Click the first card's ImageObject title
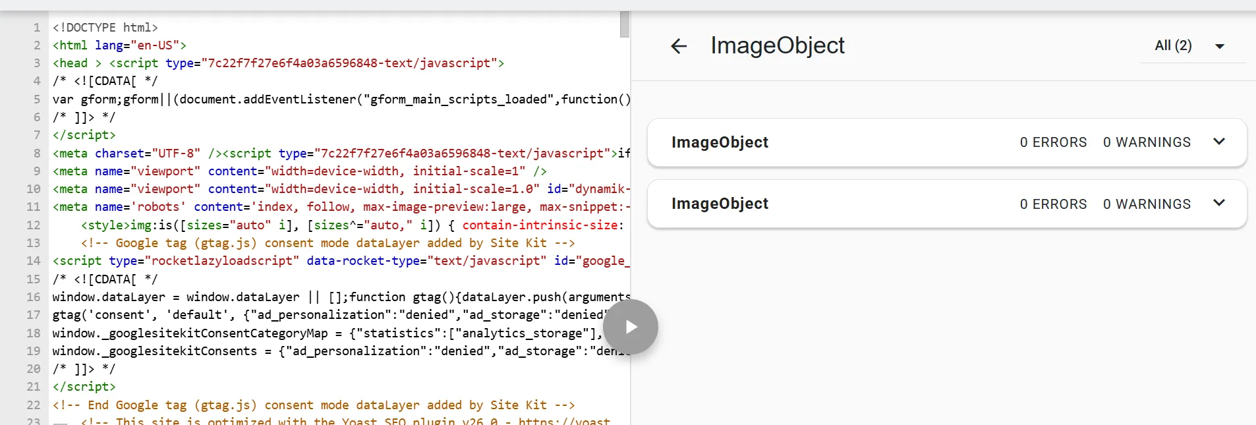Image resolution: width=1256 pixels, height=425 pixels. 720,142
